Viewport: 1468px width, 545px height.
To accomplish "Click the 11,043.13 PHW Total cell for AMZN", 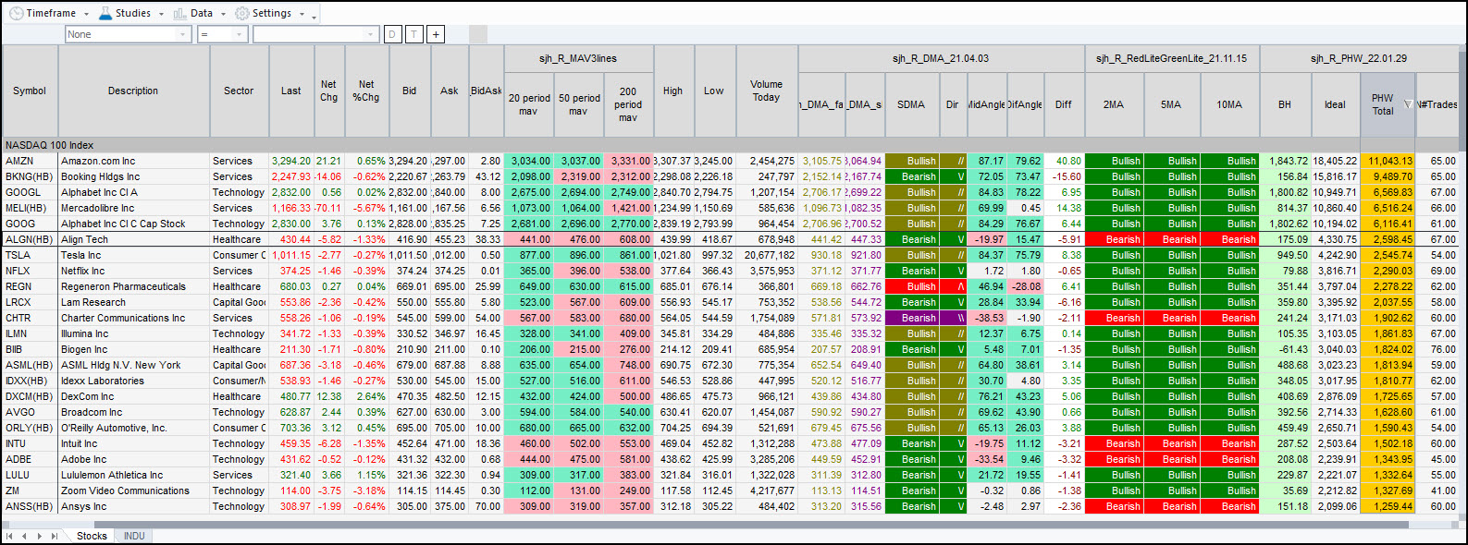I will (1388, 161).
